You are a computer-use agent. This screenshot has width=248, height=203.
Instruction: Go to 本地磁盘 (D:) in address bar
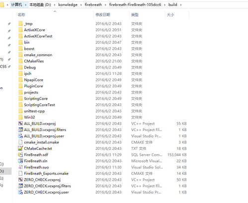(x=40, y=4)
